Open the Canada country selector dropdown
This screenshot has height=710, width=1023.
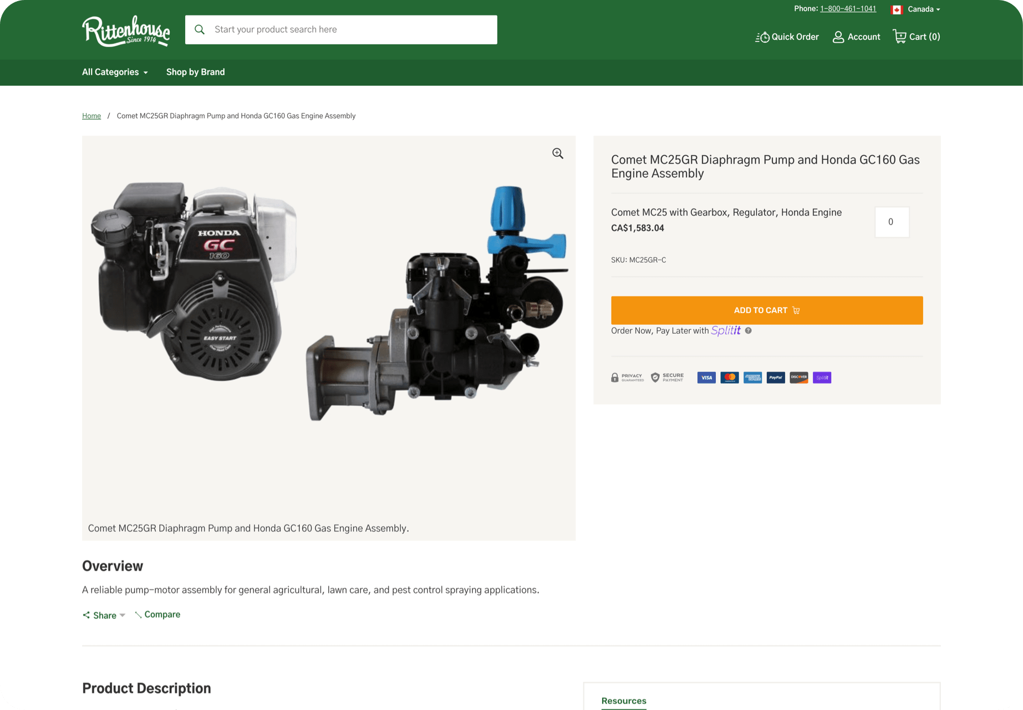[923, 9]
